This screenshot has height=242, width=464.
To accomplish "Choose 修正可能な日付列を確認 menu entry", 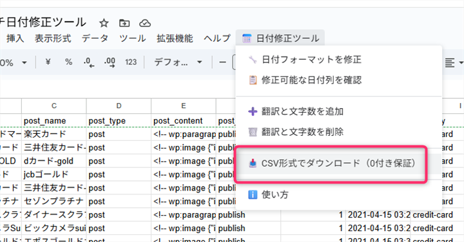I will click(338, 80).
